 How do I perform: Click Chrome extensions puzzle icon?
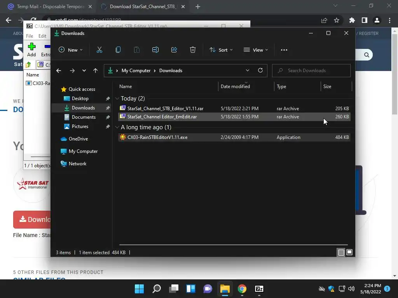click(x=352, y=20)
